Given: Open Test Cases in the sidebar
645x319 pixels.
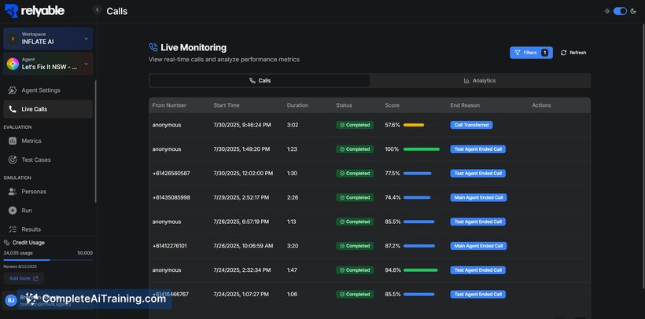Looking at the screenshot, I should 48,160.
